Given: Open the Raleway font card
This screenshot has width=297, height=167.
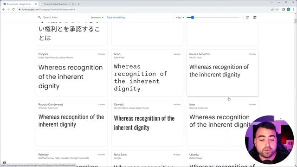Looking at the screenshot, I should (x=71, y=159).
